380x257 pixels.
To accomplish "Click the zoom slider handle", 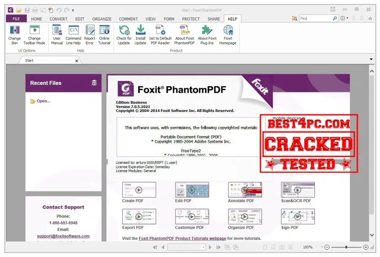I will pos(346,247).
